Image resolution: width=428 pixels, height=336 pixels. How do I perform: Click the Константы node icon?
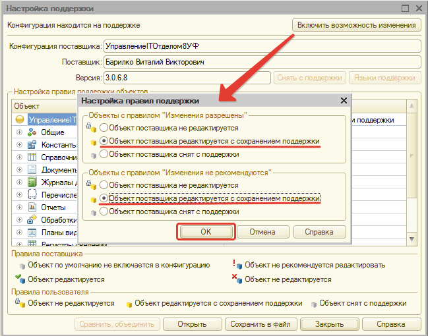click(32, 145)
